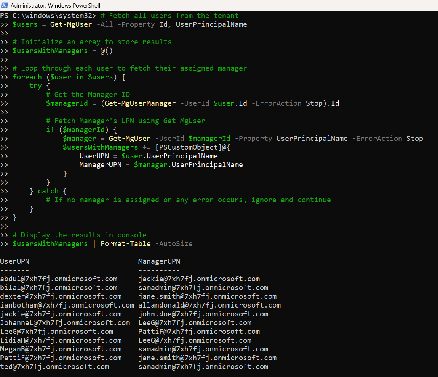Click user 'ted@7xh7fj.onmicrosoft.com'
This screenshot has width=438, height=377.
point(54,367)
